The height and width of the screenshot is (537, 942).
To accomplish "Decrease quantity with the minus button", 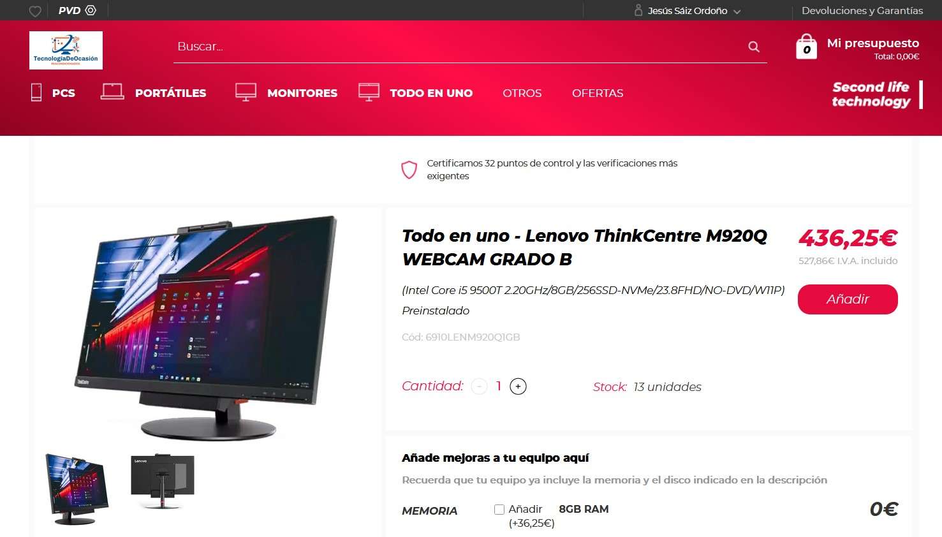I will (479, 386).
